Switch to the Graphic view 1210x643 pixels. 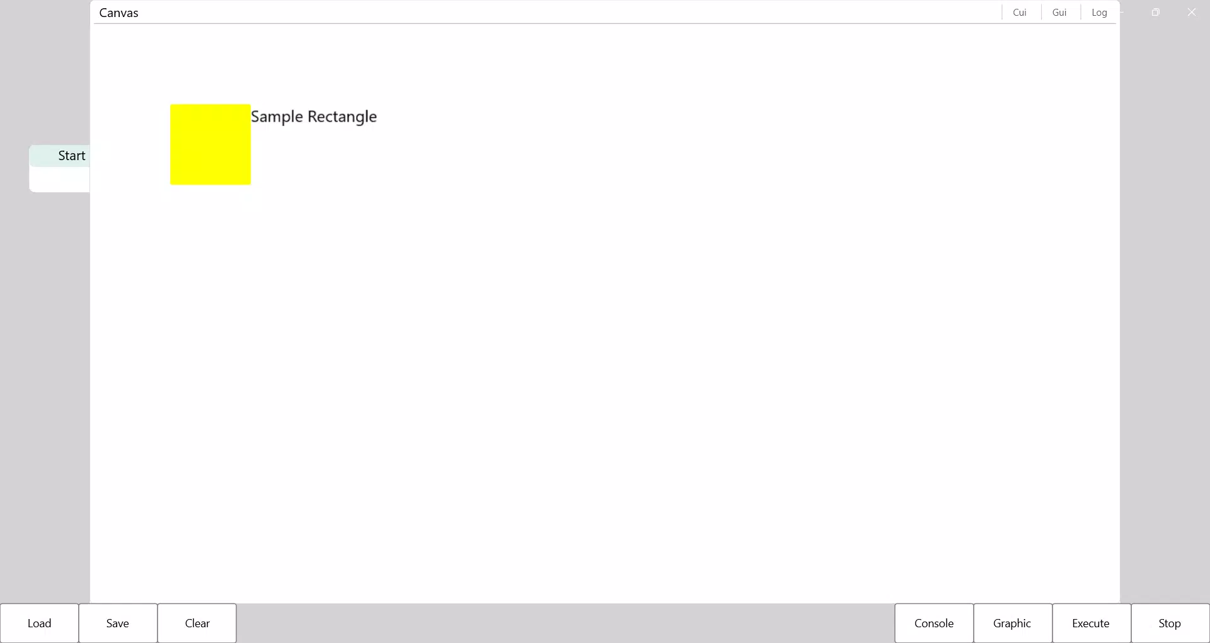[1013, 623]
